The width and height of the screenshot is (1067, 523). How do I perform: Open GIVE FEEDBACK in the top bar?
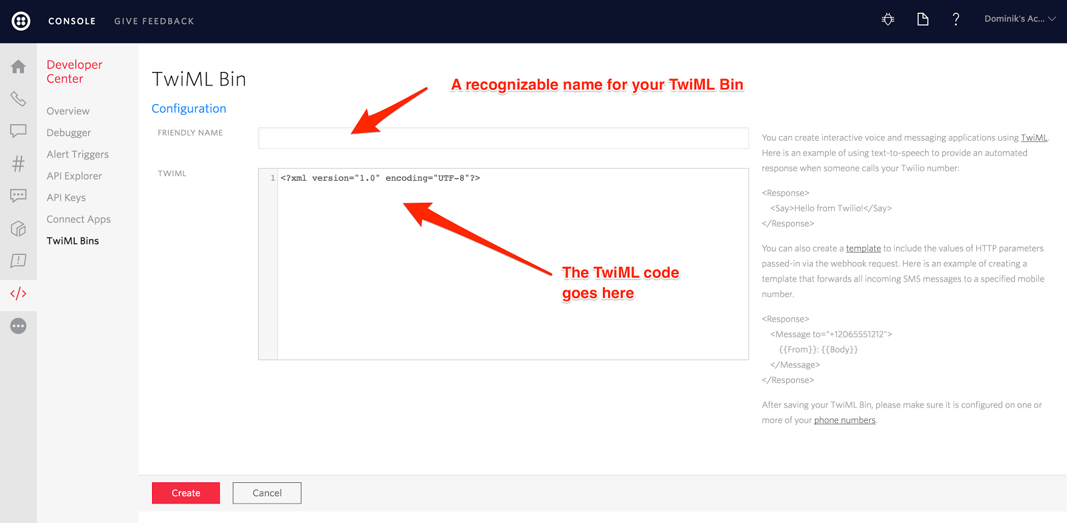(x=154, y=21)
